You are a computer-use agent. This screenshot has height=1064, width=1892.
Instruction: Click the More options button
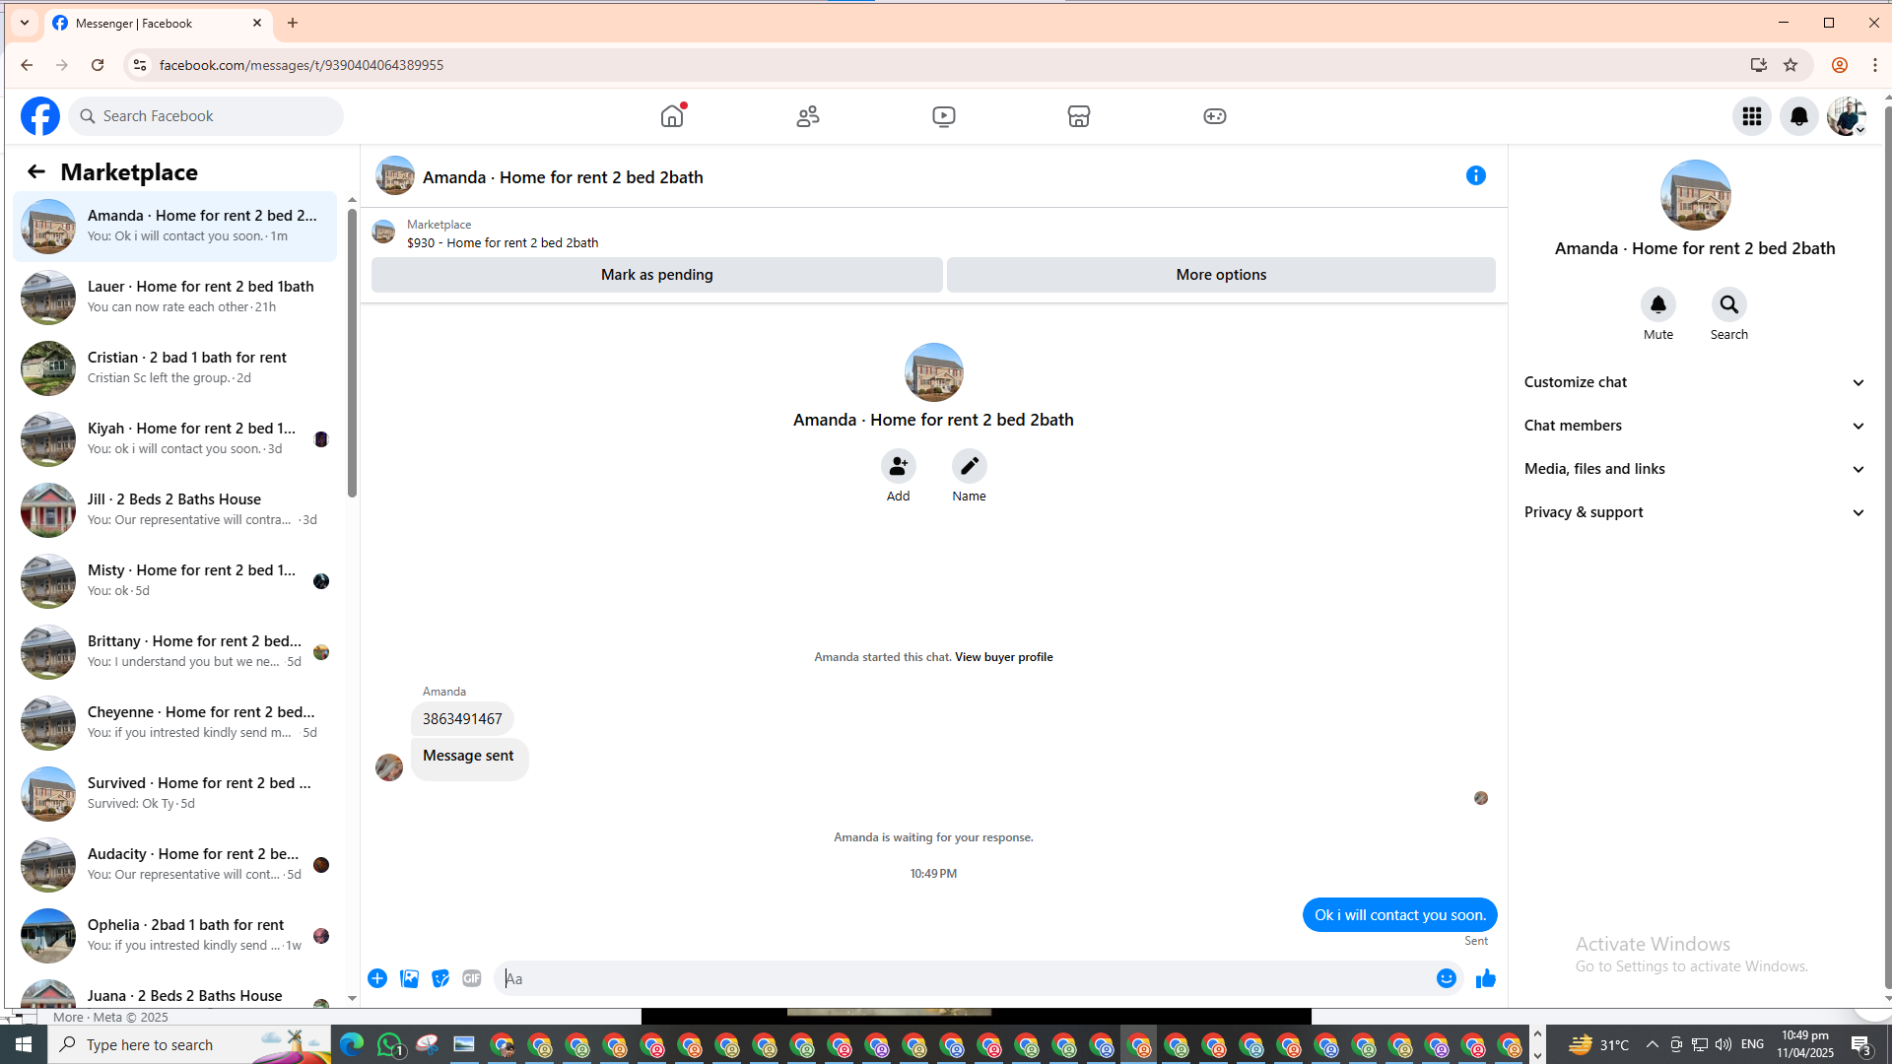[x=1221, y=275]
